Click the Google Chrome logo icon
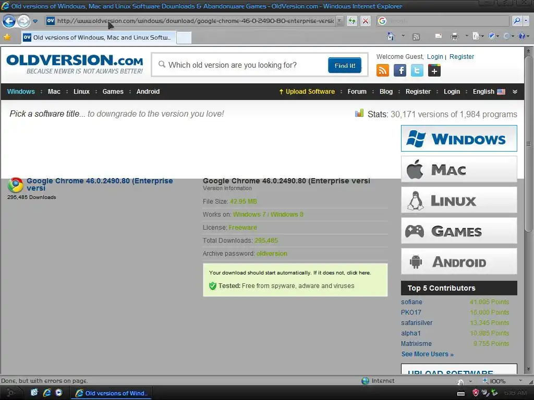 (x=15, y=185)
